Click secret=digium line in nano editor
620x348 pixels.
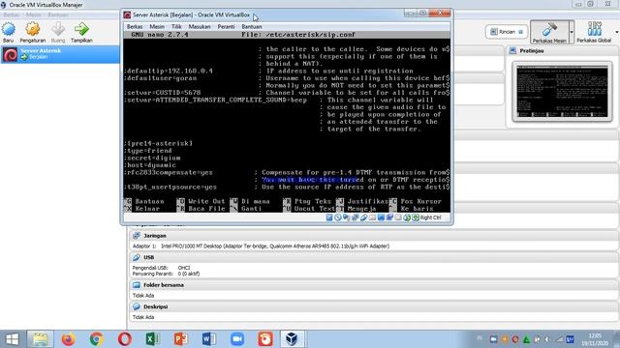[x=153, y=159]
